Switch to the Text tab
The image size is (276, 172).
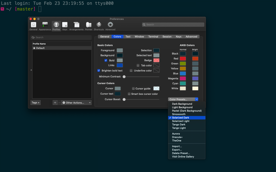coord(128,36)
